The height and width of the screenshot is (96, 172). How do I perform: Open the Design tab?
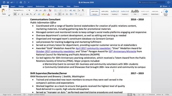pos(21,6)
